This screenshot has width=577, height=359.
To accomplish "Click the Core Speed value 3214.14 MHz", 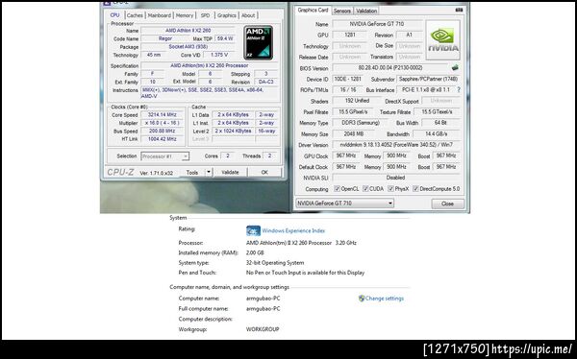I will tap(162, 114).
